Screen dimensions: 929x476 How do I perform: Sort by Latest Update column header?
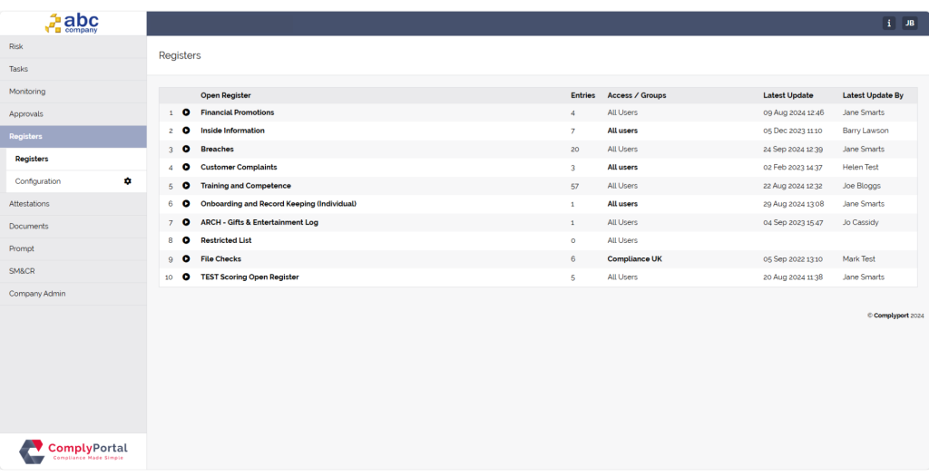[x=787, y=95]
